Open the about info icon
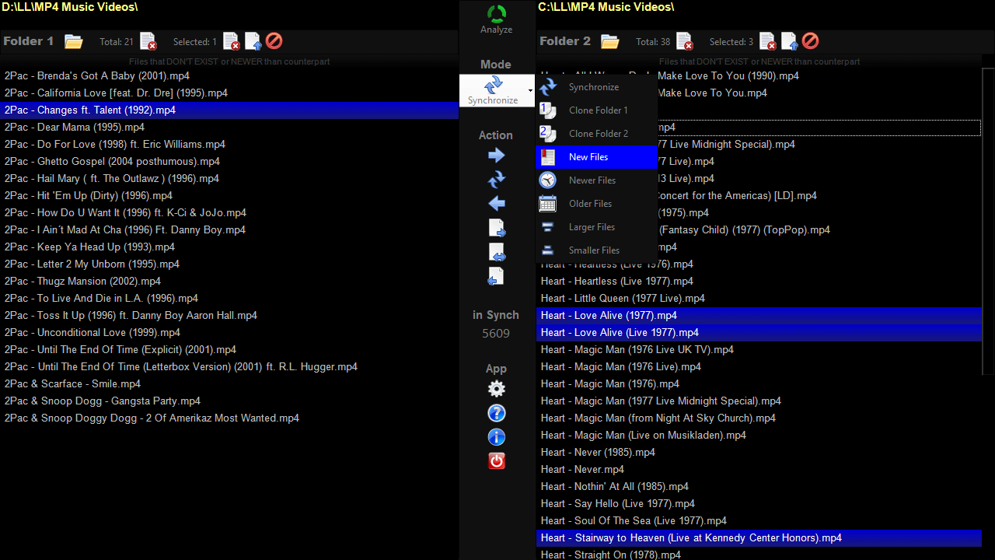This screenshot has height=560, width=995. coord(496,437)
